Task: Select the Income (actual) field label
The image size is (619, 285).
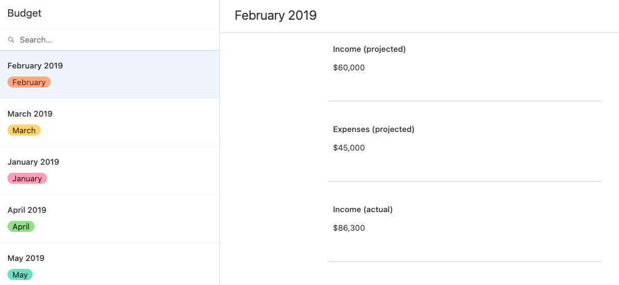Action: click(363, 210)
